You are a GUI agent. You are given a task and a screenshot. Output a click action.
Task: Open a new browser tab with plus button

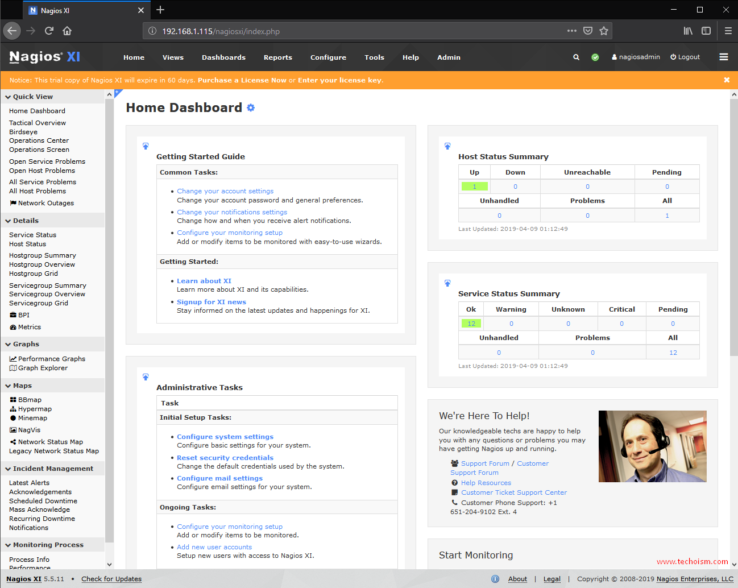point(160,10)
